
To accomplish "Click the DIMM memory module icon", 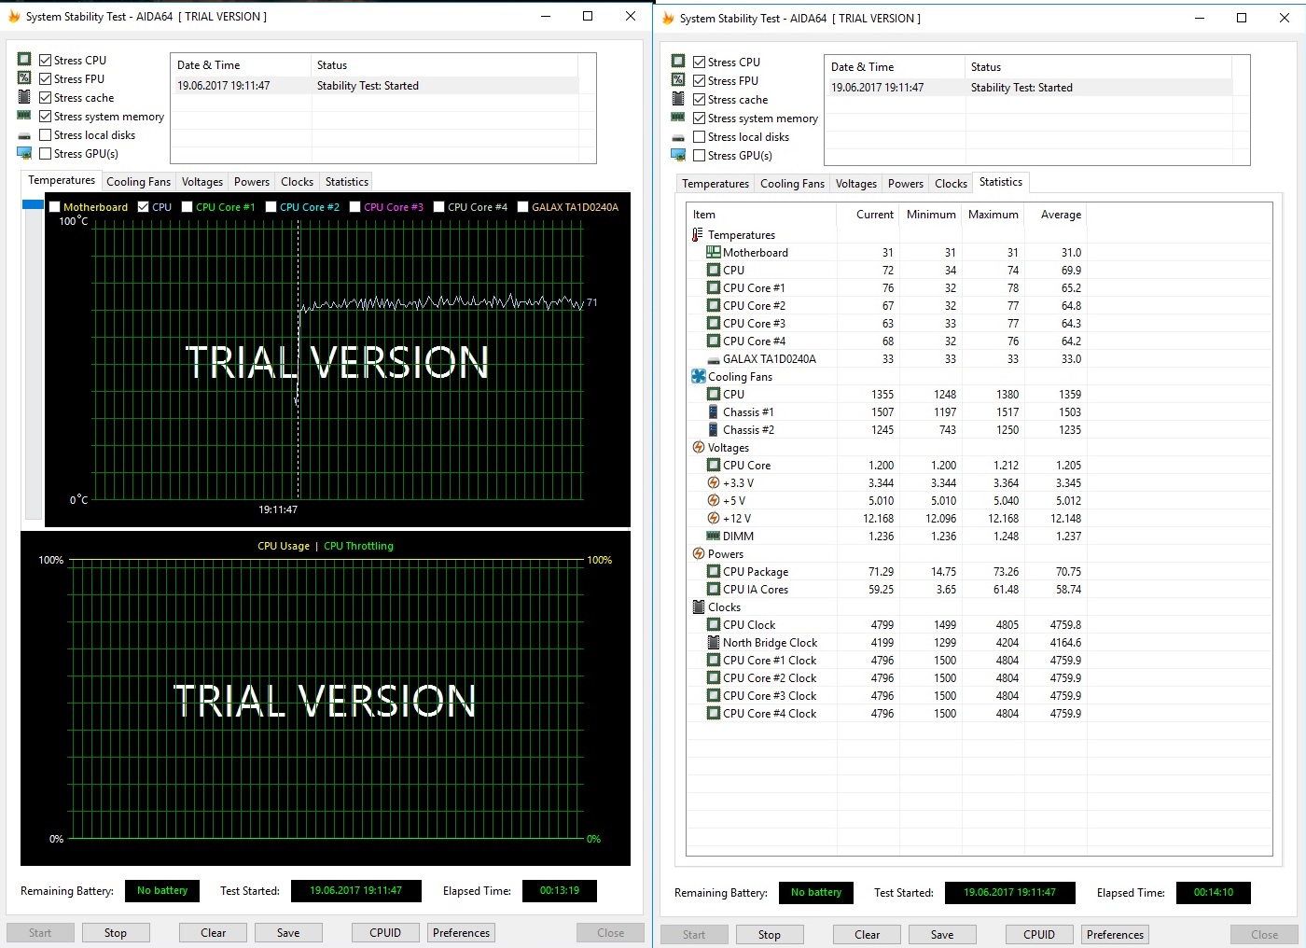I will click(x=713, y=536).
